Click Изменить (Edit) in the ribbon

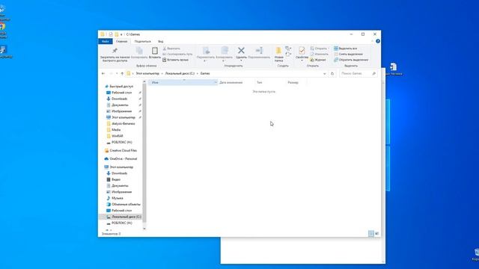click(320, 54)
